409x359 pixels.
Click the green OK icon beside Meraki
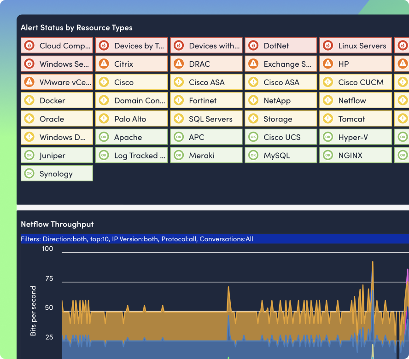coord(179,156)
